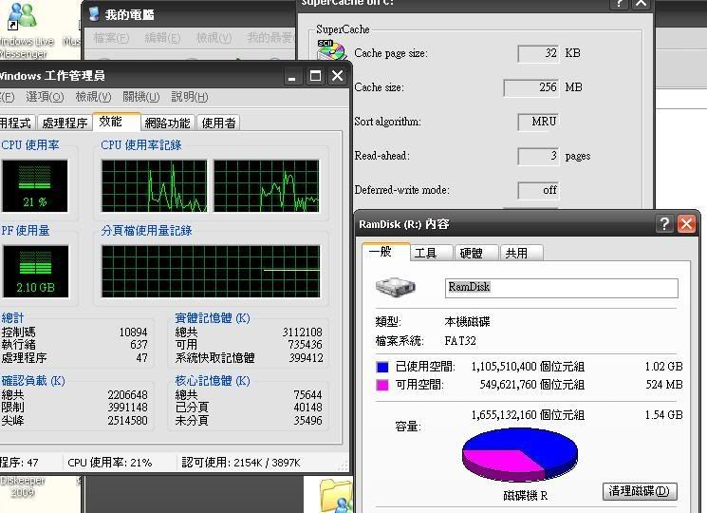Select 硬體 tab in RamDisk properties
Image resolution: width=707 pixels, height=513 pixels.
click(476, 253)
